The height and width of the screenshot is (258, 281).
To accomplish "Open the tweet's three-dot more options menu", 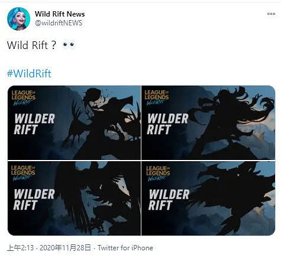I will 271,14.
